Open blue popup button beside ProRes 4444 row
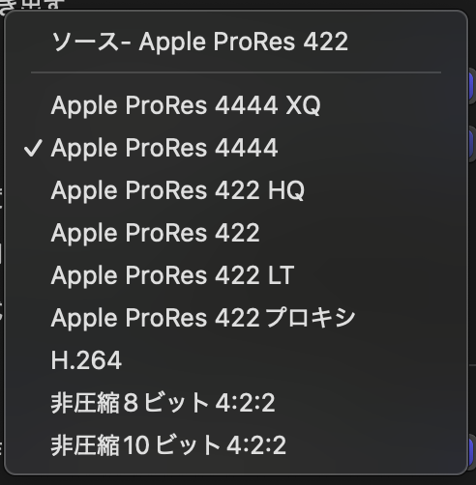 click(x=471, y=143)
